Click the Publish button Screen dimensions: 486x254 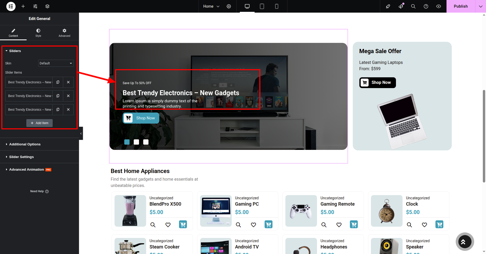[x=460, y=6]
